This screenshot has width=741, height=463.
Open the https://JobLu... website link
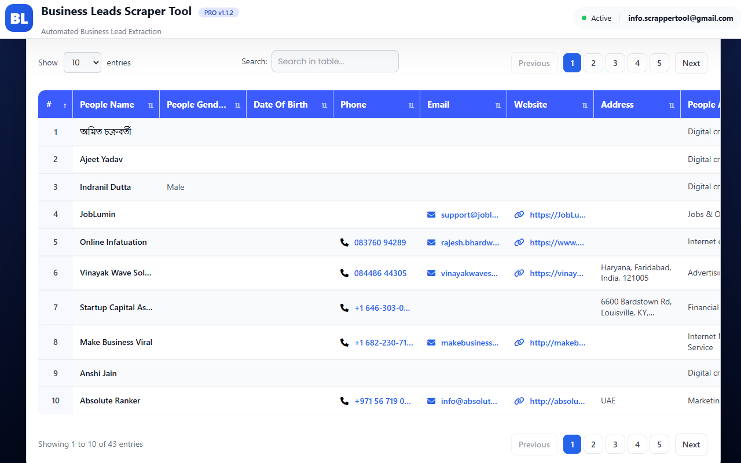click(558, 215)
